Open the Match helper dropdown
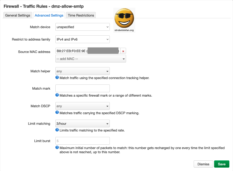233x171 pixels. [83, 71]
